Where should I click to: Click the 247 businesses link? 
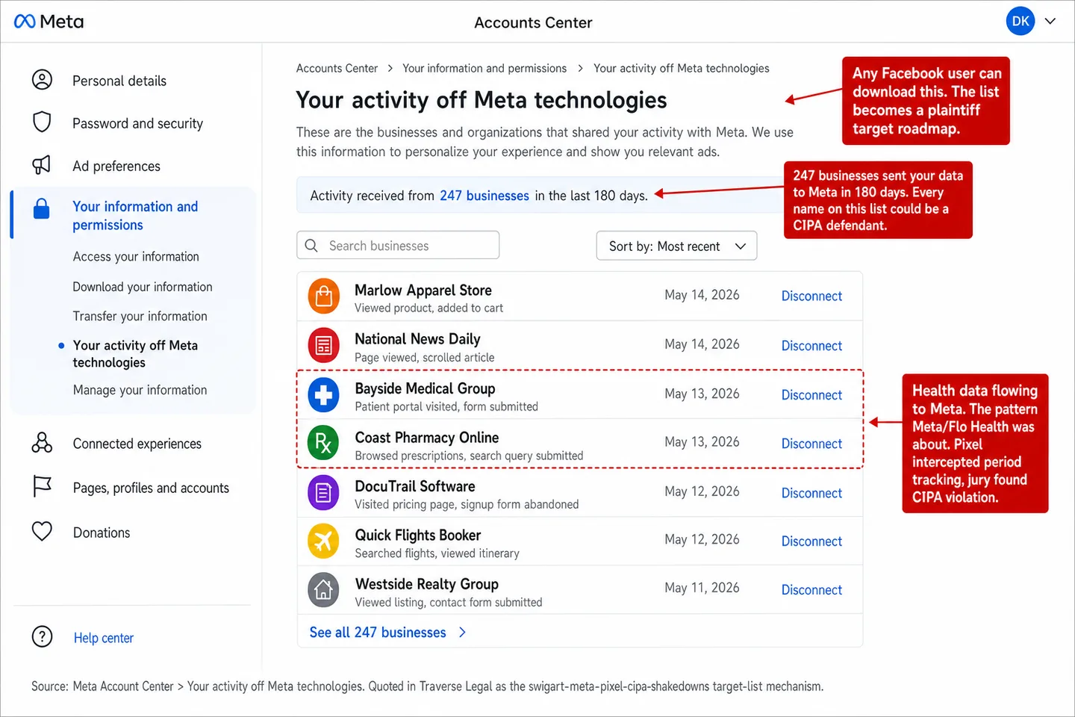coord(484,196)
